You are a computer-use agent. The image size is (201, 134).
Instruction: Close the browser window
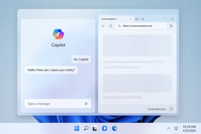tap(172, 19)
